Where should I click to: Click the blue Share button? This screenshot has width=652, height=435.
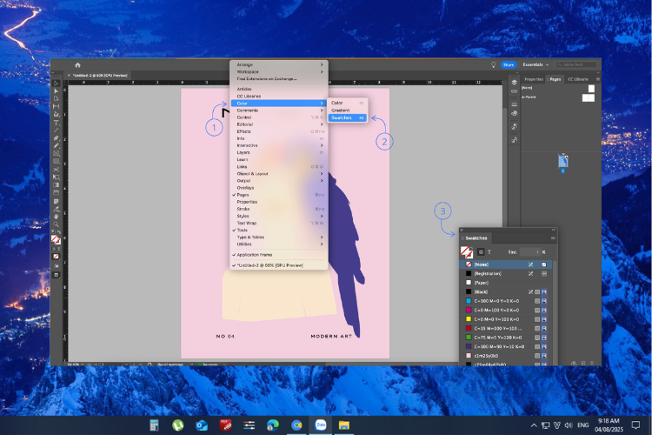click(x=509, y=64)
